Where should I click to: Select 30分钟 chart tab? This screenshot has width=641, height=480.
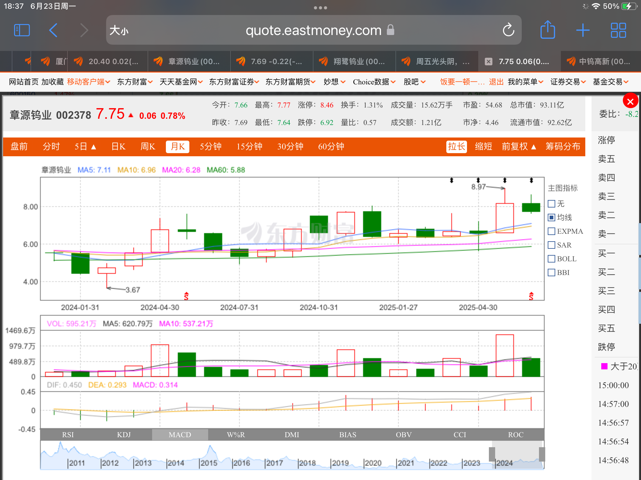click(290, 147)
